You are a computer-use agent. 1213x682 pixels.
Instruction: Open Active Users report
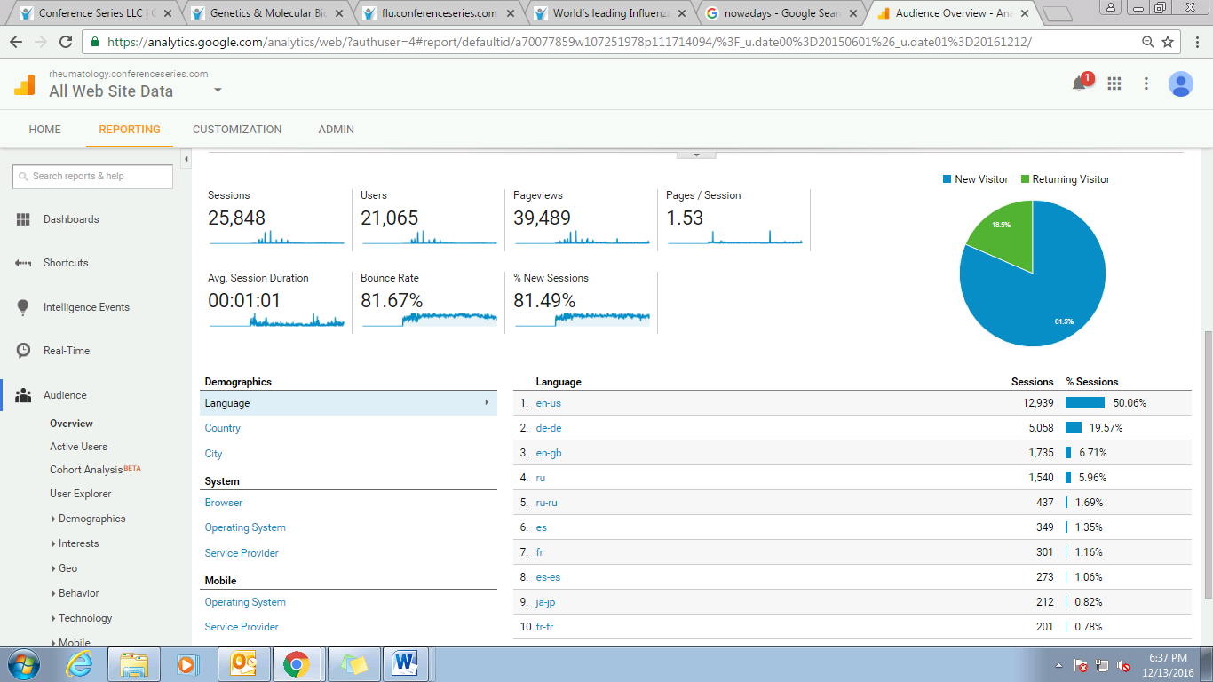[x=78, y=447]
